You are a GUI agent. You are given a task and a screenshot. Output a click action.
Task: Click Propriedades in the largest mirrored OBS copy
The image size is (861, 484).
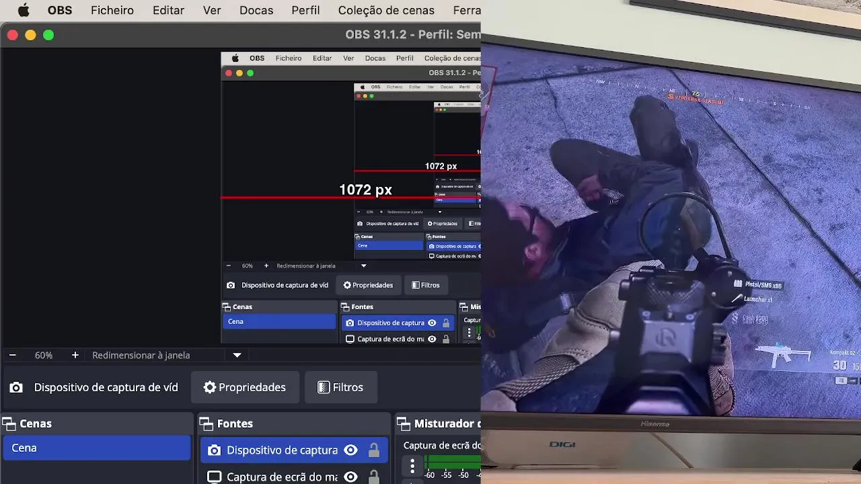pyautogui.click(x=368, y=285)
